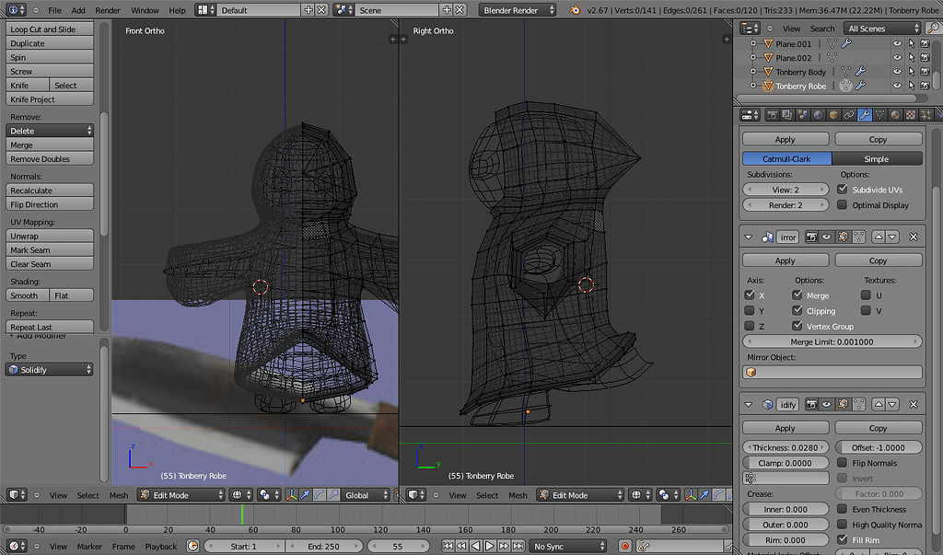Click outliner search magnifier icon
The height and width of the screenshot is (555, 943).
tap(934, 28)
